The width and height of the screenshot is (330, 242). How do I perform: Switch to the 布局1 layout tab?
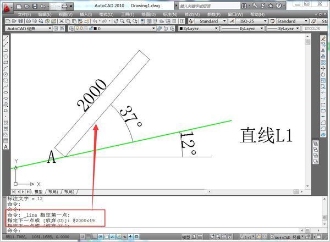53,192
